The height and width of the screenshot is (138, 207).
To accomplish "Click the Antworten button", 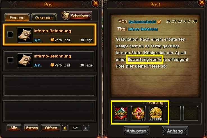I will [137, 131].
